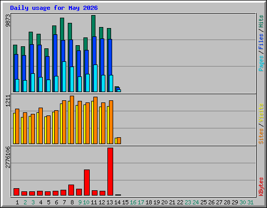Viewport: 267px width, 208px height.
Task: Click the 1211 visits axis value
Action: pyautogui.click(x=8, y=101)
